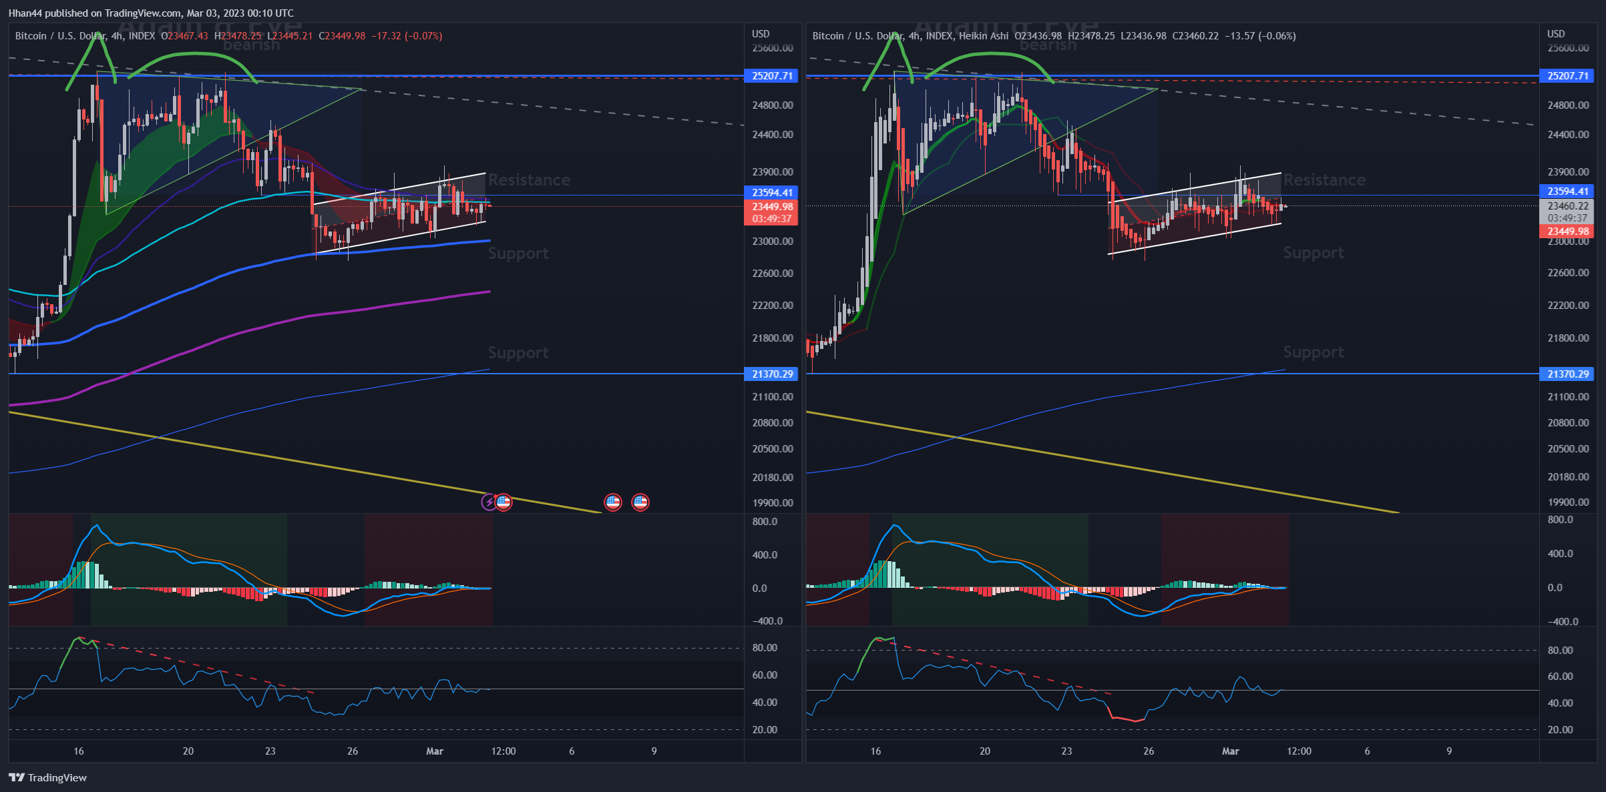Click the purple lightning event icon
1606x792 pixels.
[x=489, y=502]
